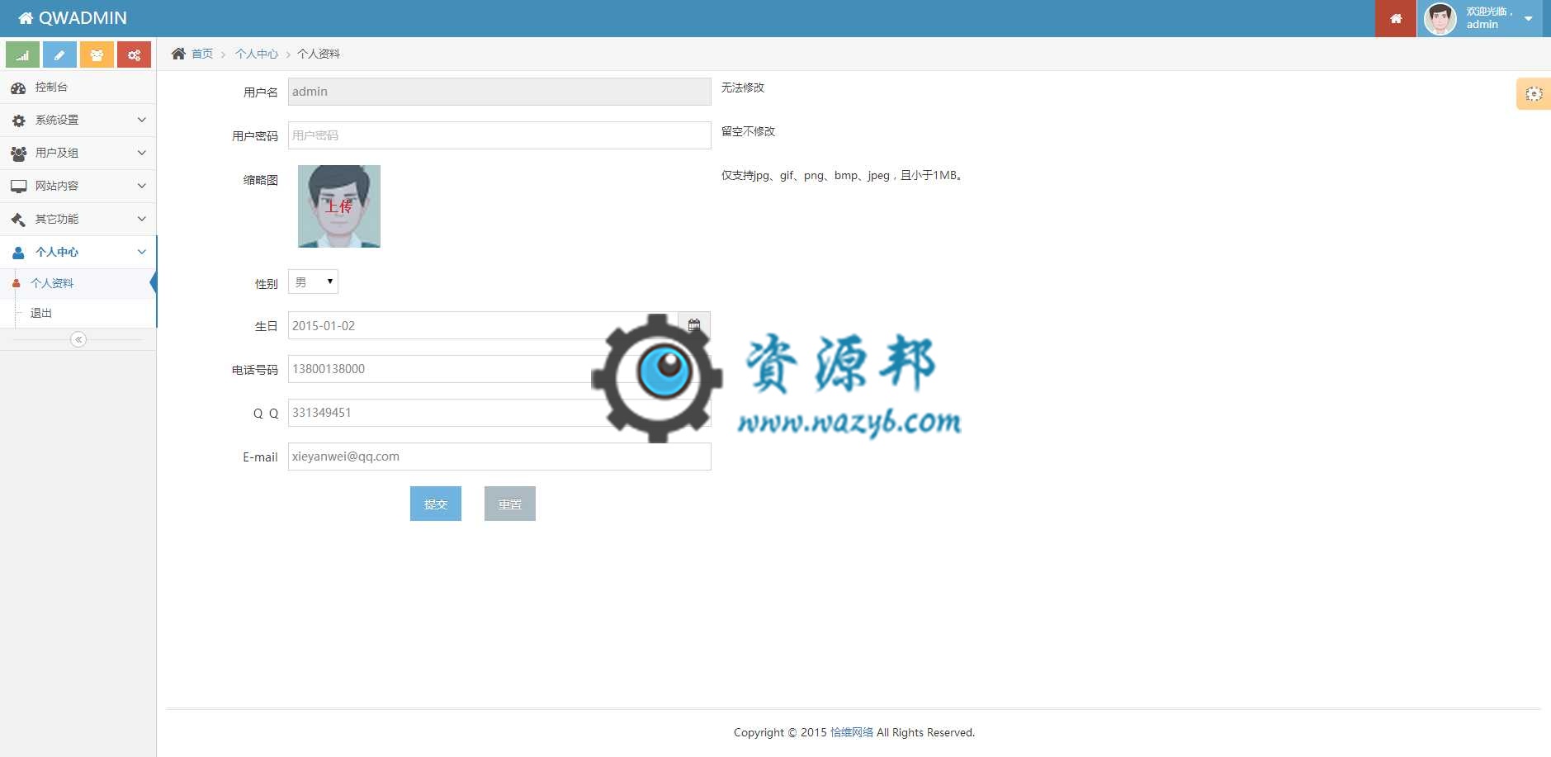Click the home icon in the breadcrumb

click(x=178, y=54)
